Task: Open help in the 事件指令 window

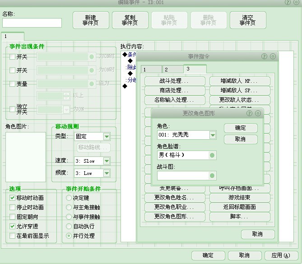Action: pos(264,57)
